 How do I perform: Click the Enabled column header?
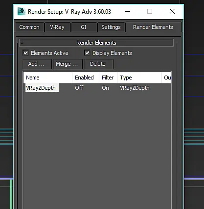click(86, 78)
